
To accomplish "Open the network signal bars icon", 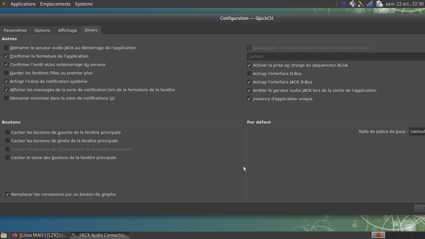I will pyautogui.click(x=370, y=4).
